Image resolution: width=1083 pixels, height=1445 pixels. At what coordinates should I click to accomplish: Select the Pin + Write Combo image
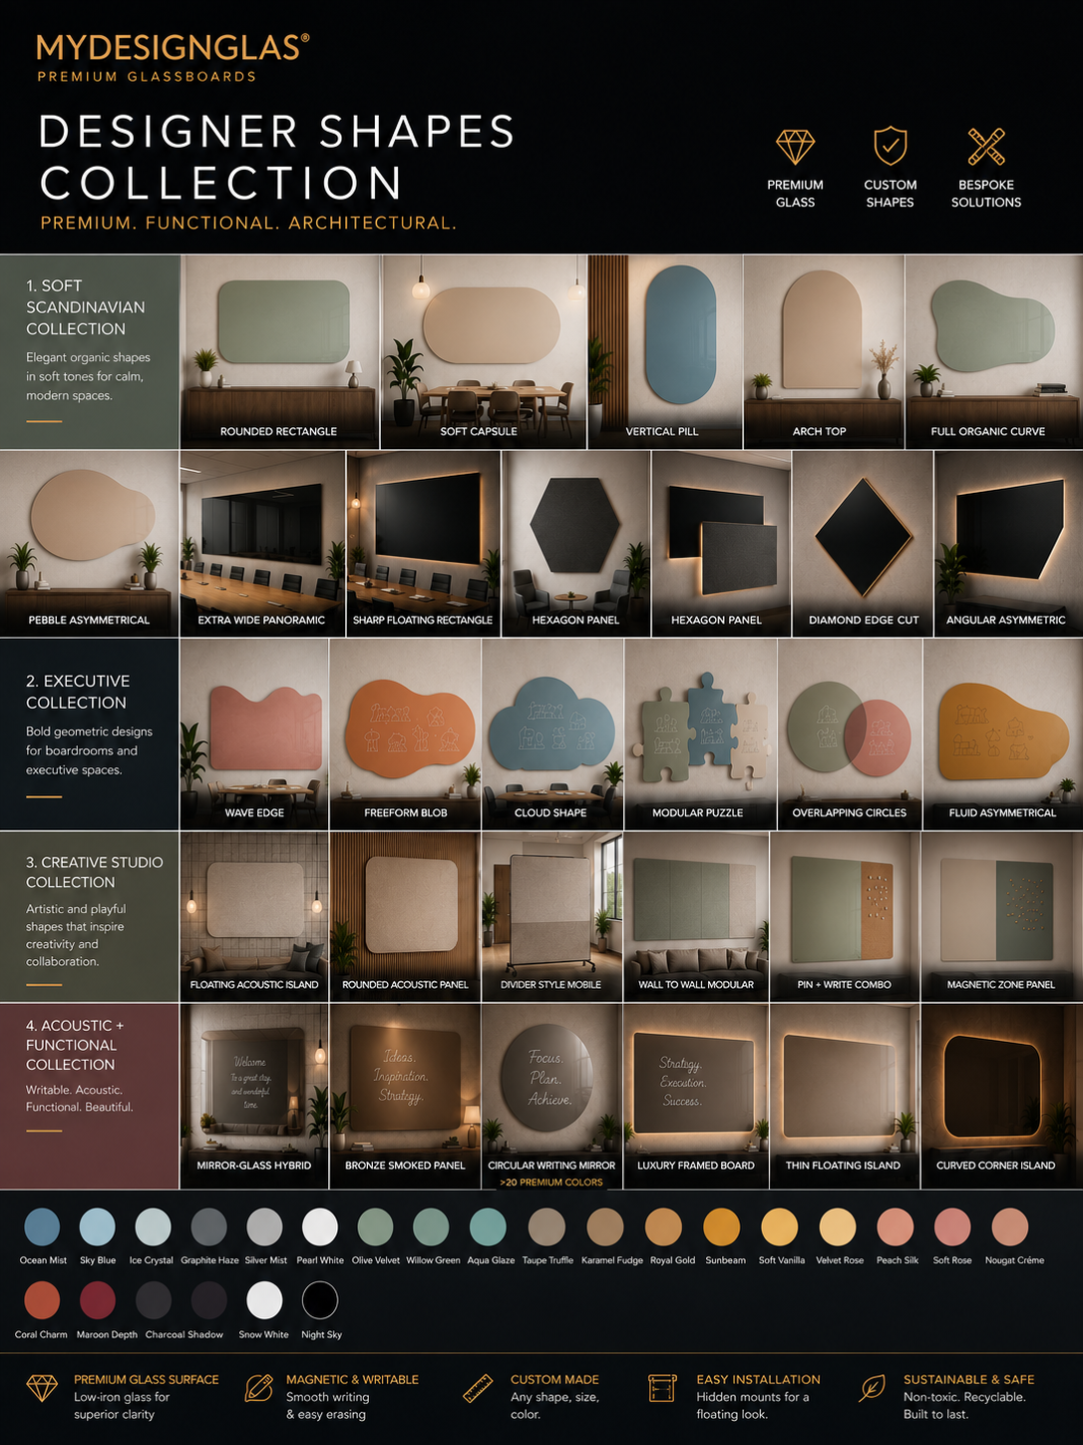tap(845, 917)
